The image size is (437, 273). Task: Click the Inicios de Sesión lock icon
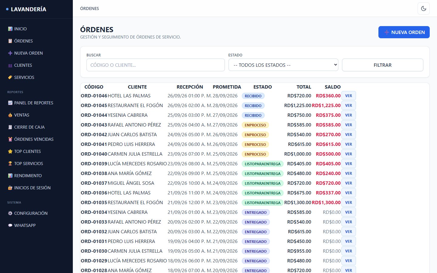[x=10, y=188]
